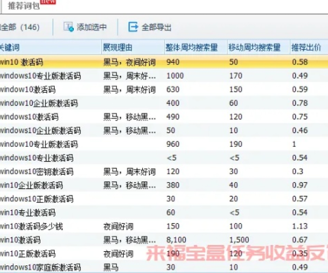This screenshot has width=328, height=273.
Task: Select keyword windows10密钥激活码
Action: [x=37, y=171]
